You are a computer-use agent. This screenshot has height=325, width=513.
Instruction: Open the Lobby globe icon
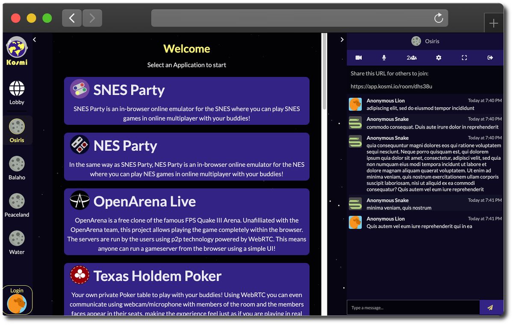[17, 88]
